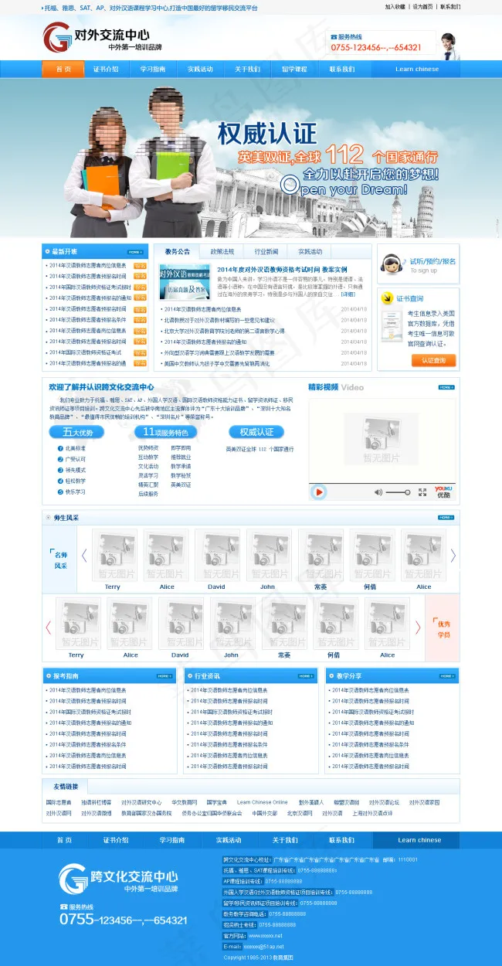Click the orange 认证查询 button
This screenshot has height=966, width=502.
click(433, 360)
